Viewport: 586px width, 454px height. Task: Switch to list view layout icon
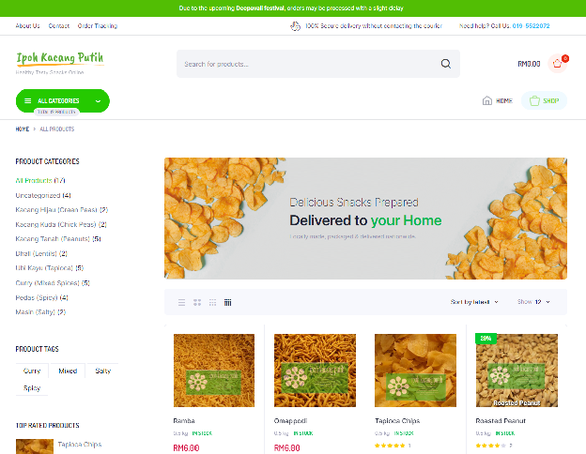(181, 302)
